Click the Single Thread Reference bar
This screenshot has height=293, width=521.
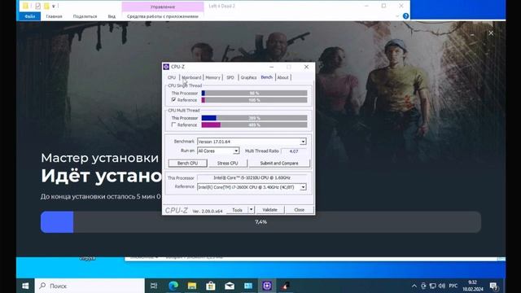click(x=254, y=100)
